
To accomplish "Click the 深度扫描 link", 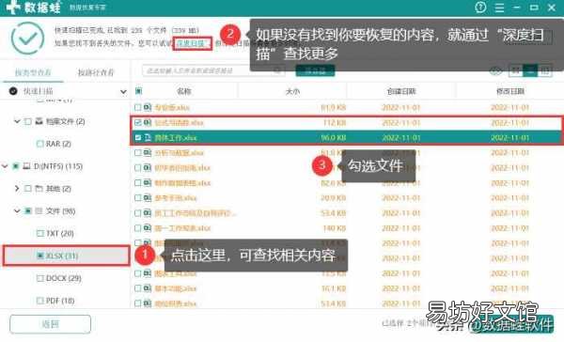I will tap(191, 43).
